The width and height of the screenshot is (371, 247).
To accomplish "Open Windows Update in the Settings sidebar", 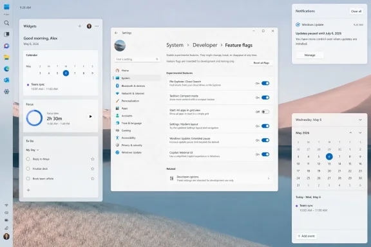I will click(137, 152).
